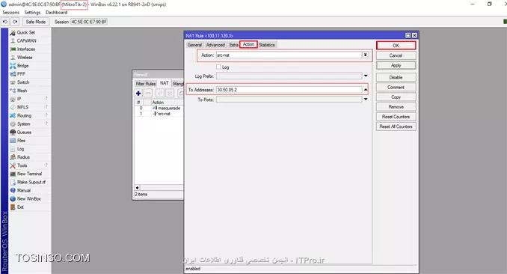507x274 pixels.
Task: Open the Action src-nat dropdown arrow
Action: pyautogui.click(x=366, y=55)
